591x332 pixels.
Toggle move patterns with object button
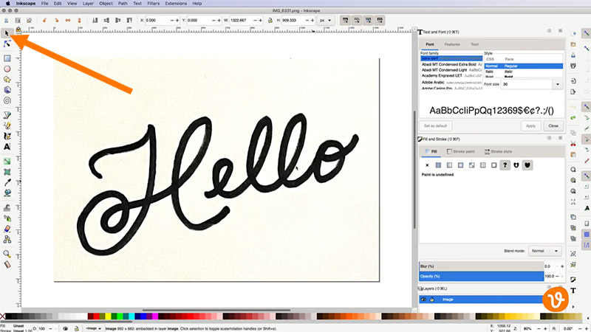(380, 21)
